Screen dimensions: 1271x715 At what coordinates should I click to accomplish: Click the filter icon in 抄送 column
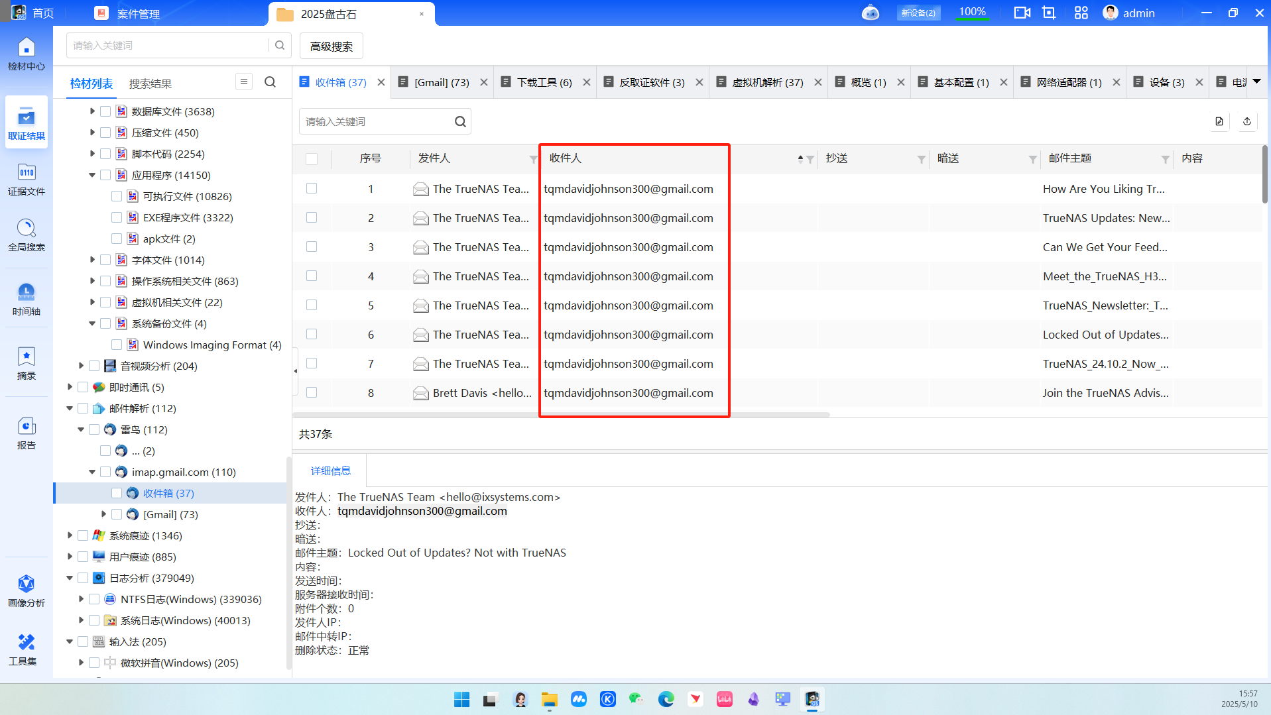tap(922, 159)
